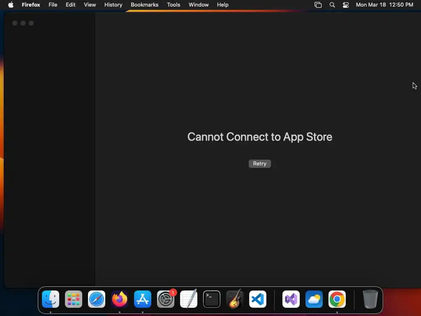Close the App Store window
The height and width of the screenshot is (316, 421).
pos(15,23)
